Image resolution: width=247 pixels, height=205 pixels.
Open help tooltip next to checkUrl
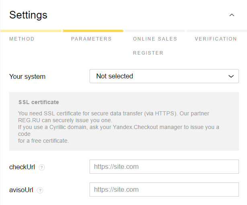tap(42, 167)
